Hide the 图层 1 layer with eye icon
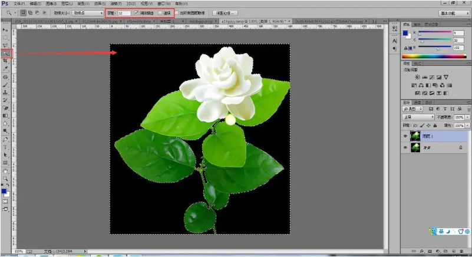Viewport: 472px width, 257px height. [405, 136]
